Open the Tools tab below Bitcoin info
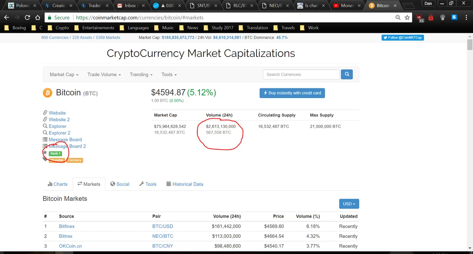 [x=148, y=184]
